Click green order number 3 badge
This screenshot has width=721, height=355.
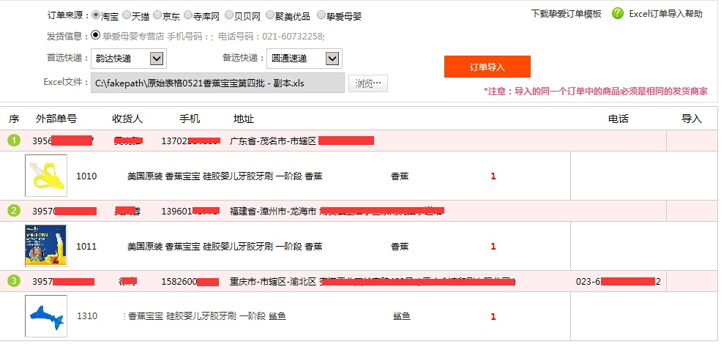pos(14,280)
